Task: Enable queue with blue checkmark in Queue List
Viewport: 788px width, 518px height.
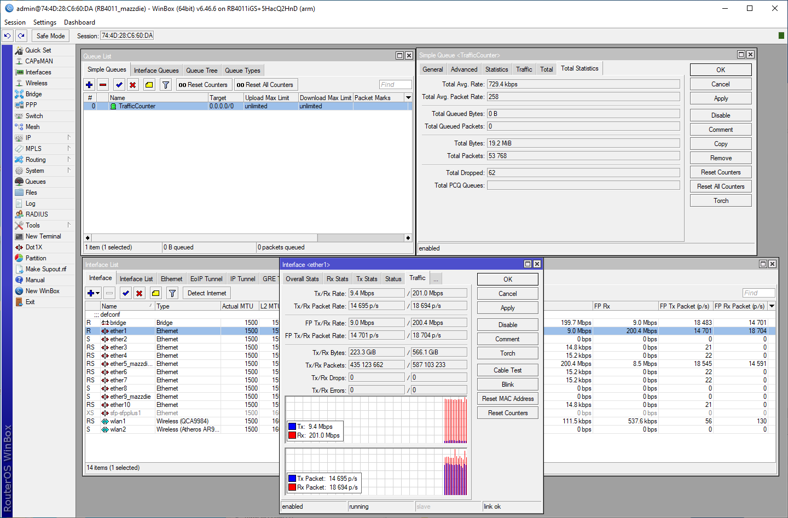Action: pyautogui.click(x=119, y=85)
